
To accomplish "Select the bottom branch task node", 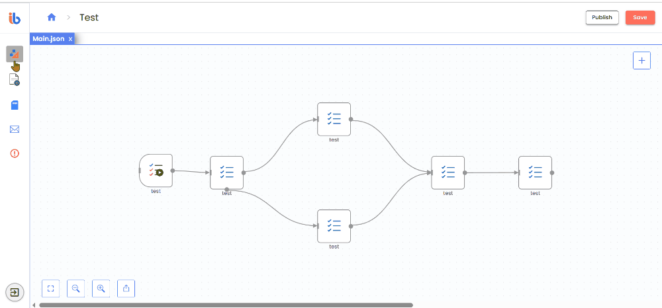I will [x=334, y=226].
